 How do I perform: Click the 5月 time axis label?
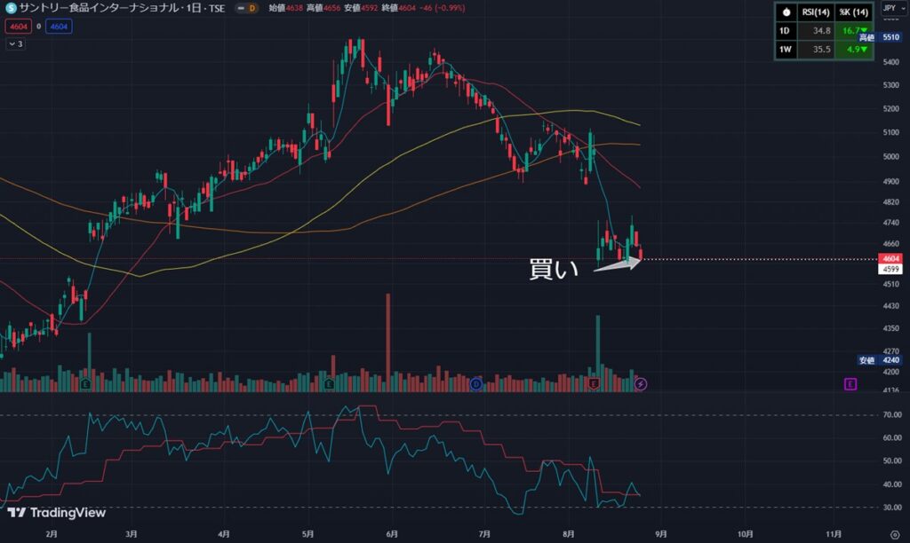(x=307, y=534)
